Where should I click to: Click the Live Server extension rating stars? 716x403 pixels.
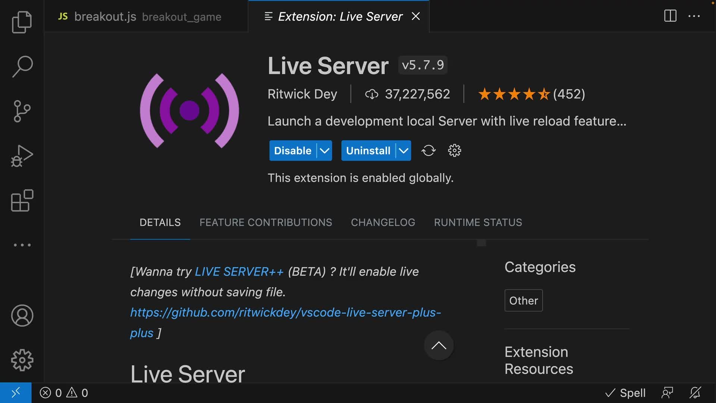(x=515, y=94)
